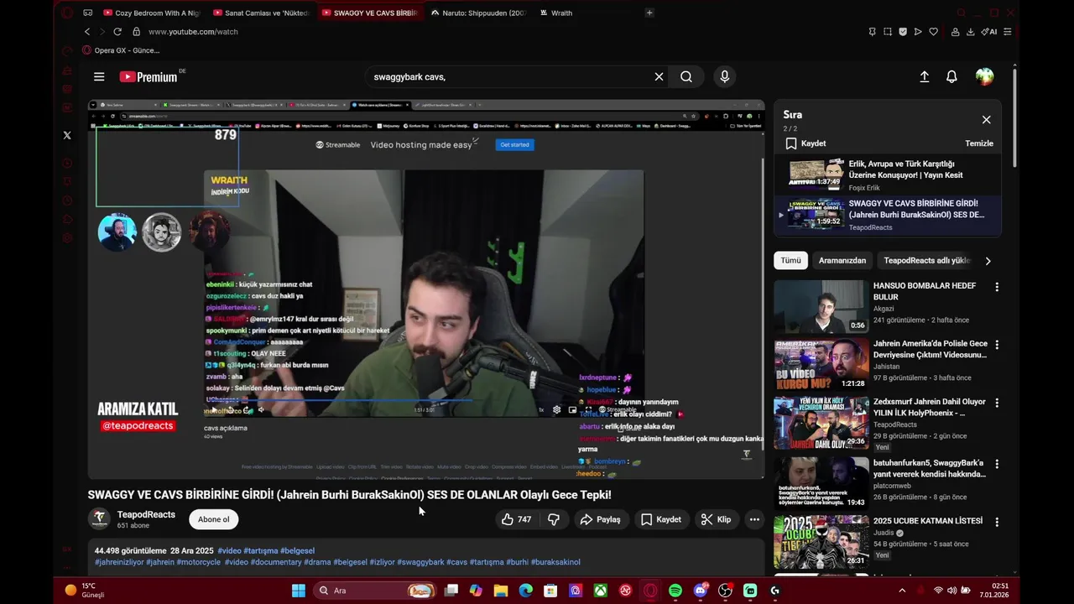Dislike the video with thumbs-down
The width and height of the screenshot is (1074, 604).
click(x=553, y=519)
